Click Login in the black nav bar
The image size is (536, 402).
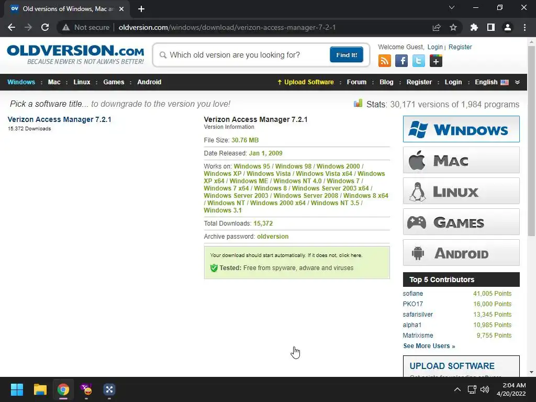[453, 82]
